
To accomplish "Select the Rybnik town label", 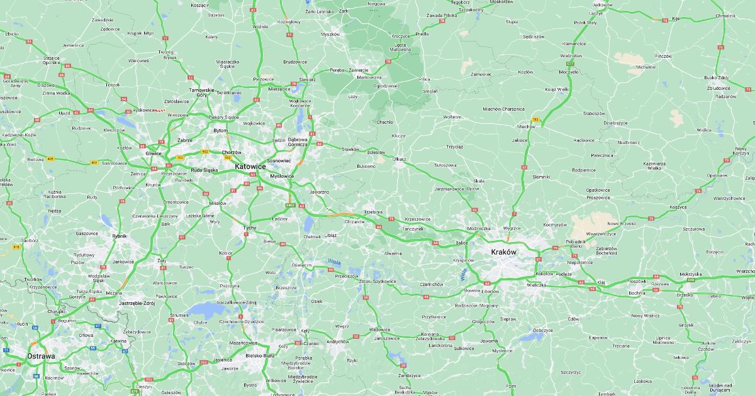I will pos(119,236).
